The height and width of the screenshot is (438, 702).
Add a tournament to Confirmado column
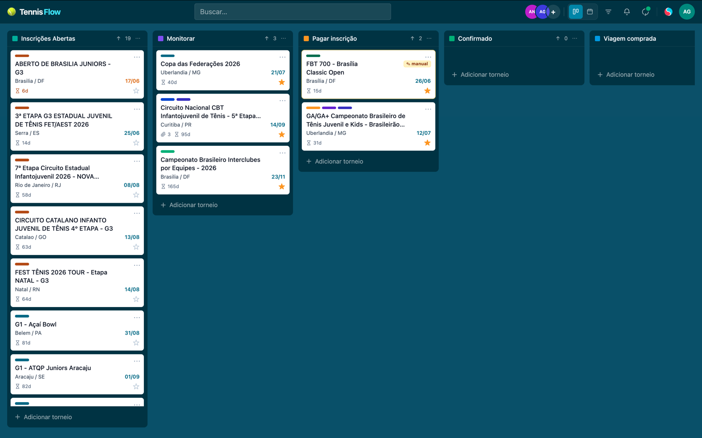point(480,74)
